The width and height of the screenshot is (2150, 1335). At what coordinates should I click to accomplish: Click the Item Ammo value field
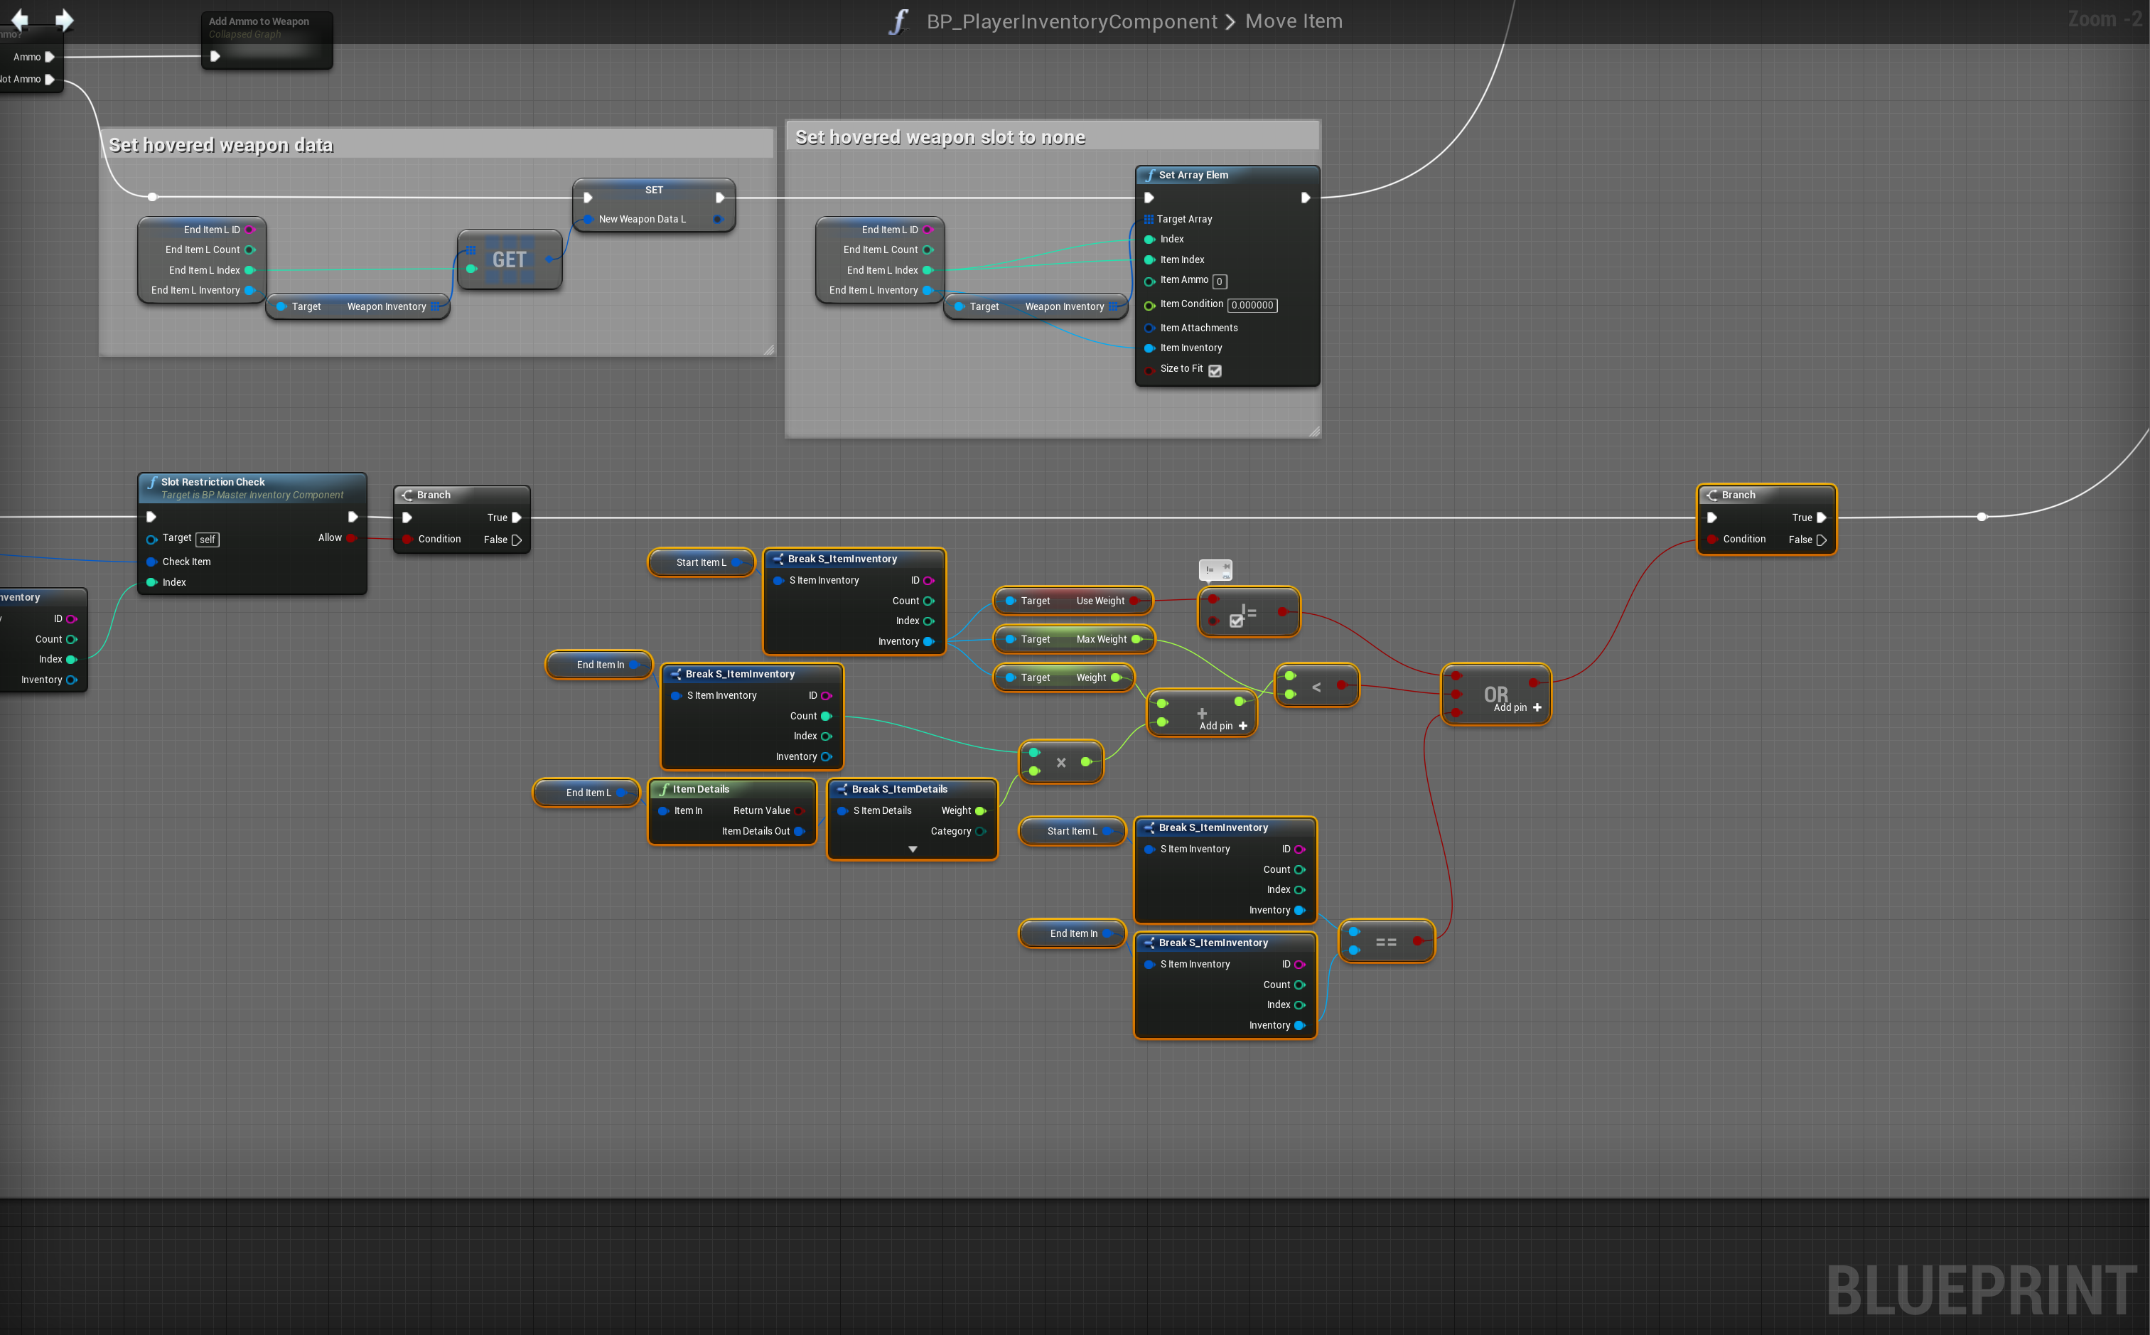(1219, 282)
